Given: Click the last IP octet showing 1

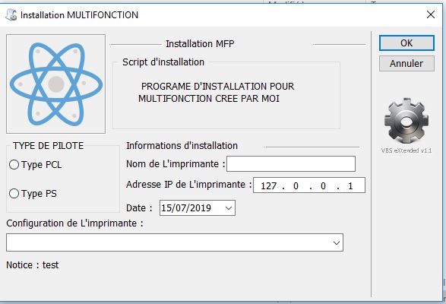Looking at the screenshot, I should [350, 186].
